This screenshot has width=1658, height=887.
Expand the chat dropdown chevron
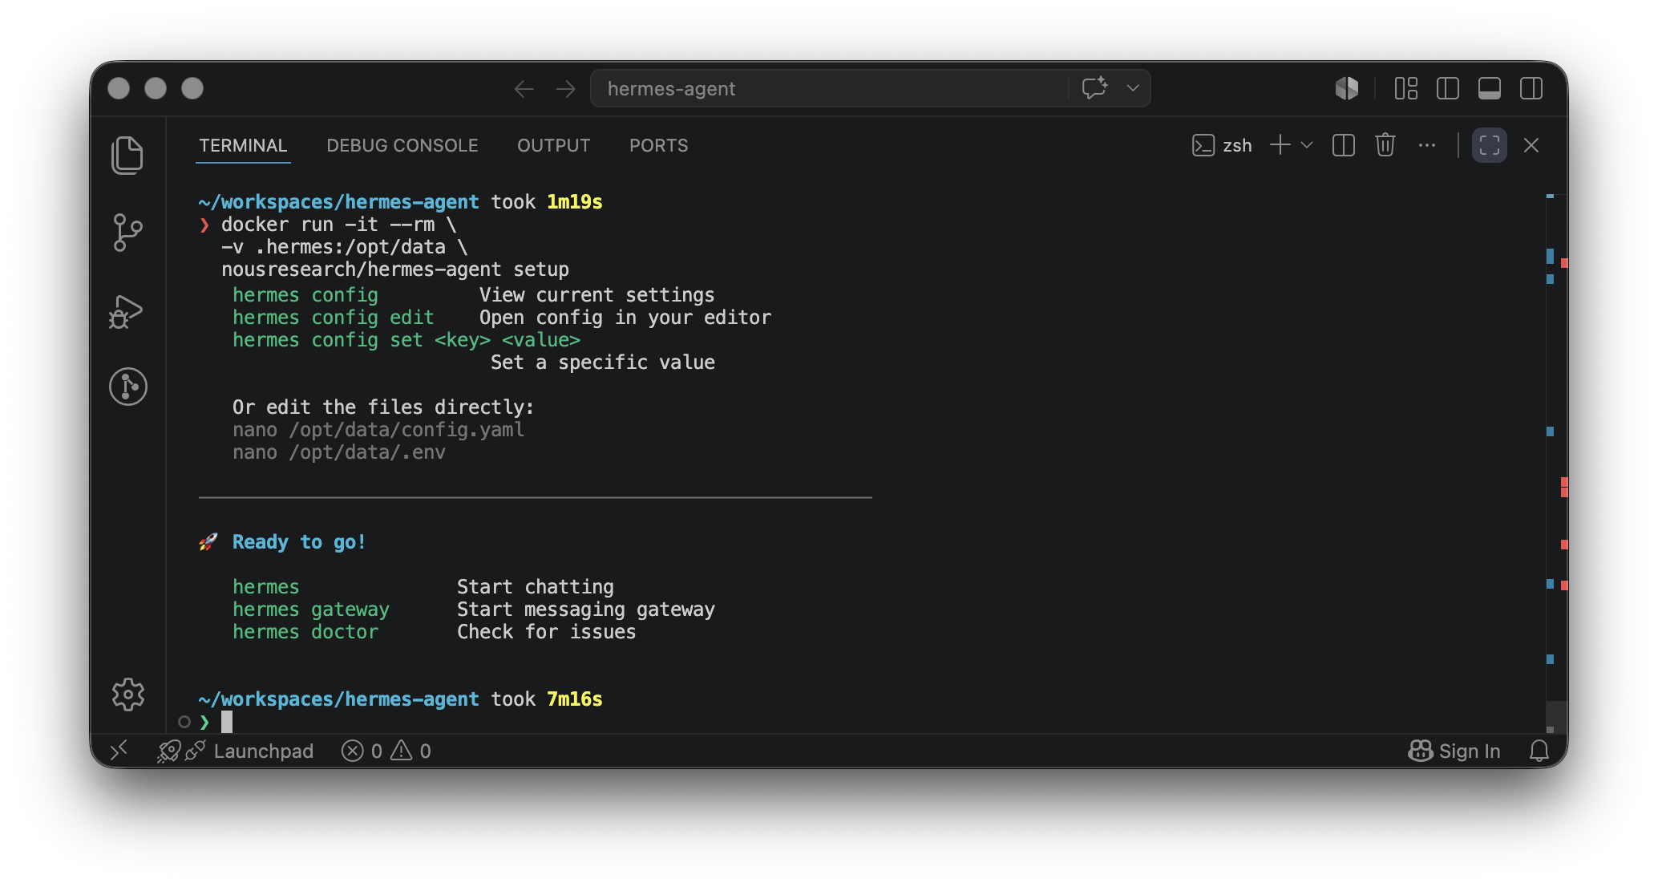(x=1133, y=88)
